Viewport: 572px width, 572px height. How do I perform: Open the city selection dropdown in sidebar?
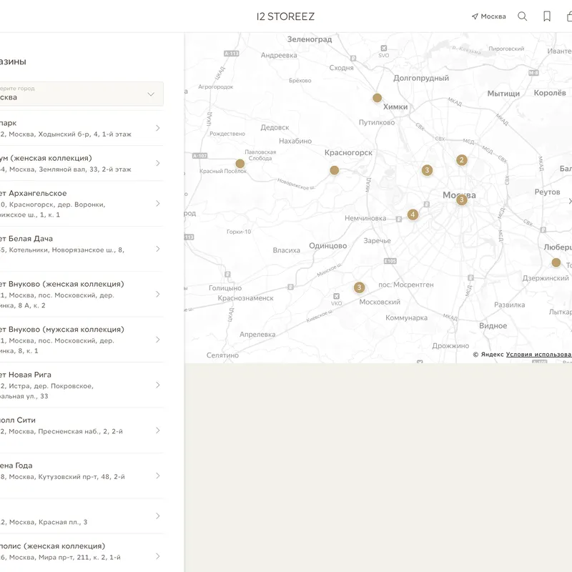pos(81,94)
